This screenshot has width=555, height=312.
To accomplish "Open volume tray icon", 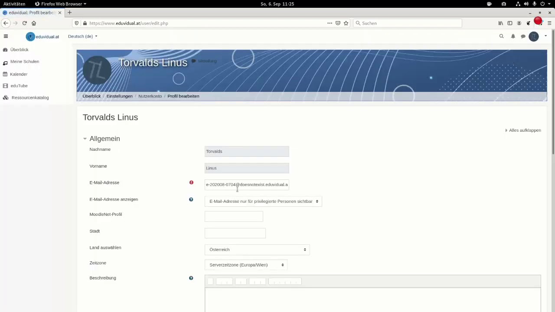I will click(x=526, y=4).
